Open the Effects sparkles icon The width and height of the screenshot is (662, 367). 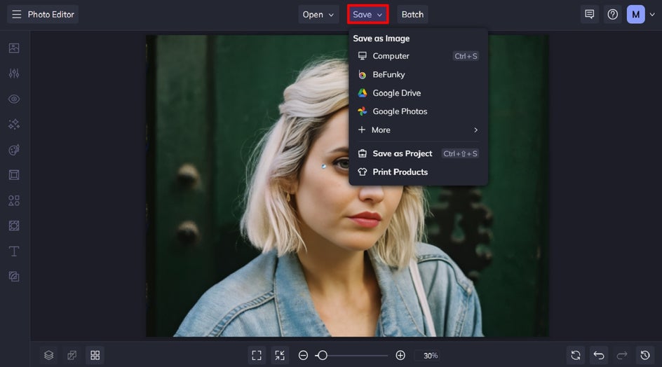[14, 124]
